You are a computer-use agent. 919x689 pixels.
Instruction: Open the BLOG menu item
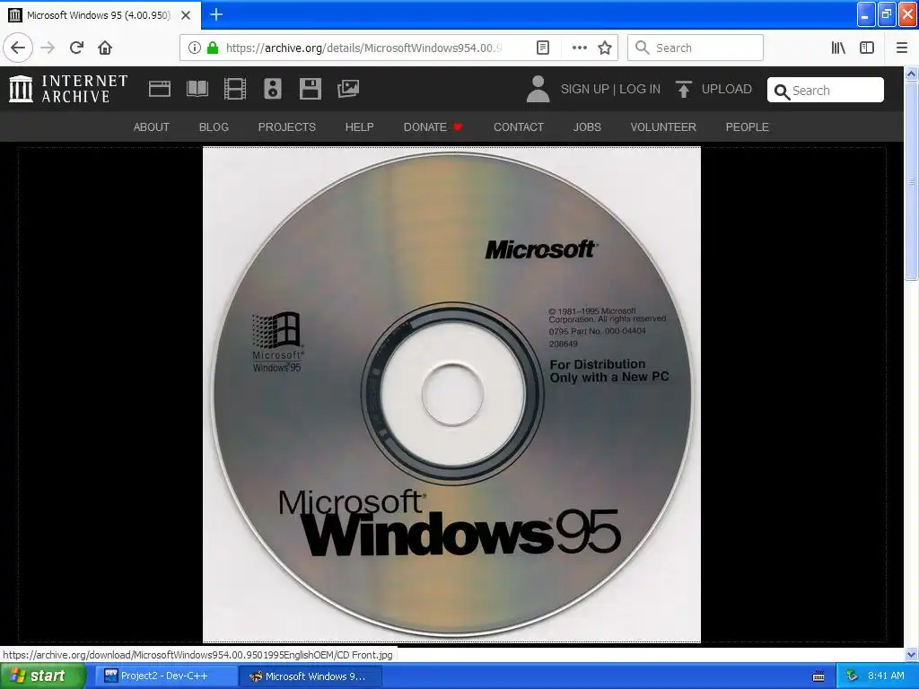[214, 127]
